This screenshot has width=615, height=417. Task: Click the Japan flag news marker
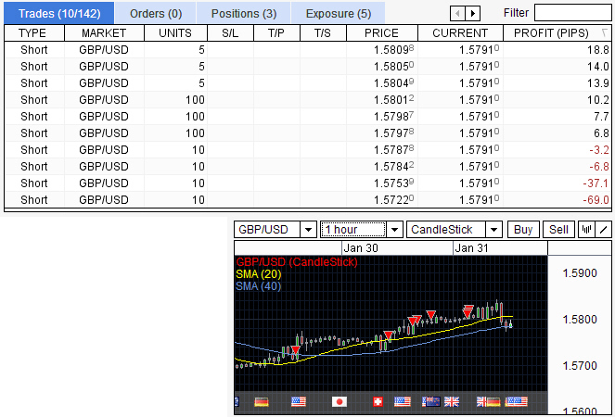pos(339,401)
